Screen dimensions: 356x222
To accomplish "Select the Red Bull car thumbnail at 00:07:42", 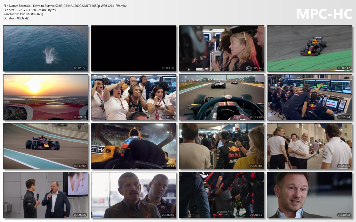I will (x=309, y=48).
